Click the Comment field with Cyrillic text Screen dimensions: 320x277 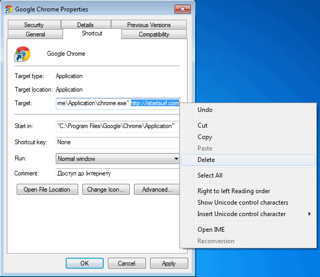coord(118,174)
